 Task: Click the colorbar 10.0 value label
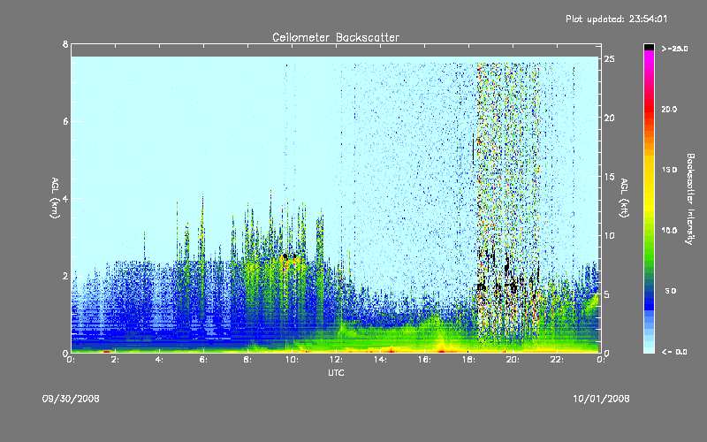click(x=669, y=231)
